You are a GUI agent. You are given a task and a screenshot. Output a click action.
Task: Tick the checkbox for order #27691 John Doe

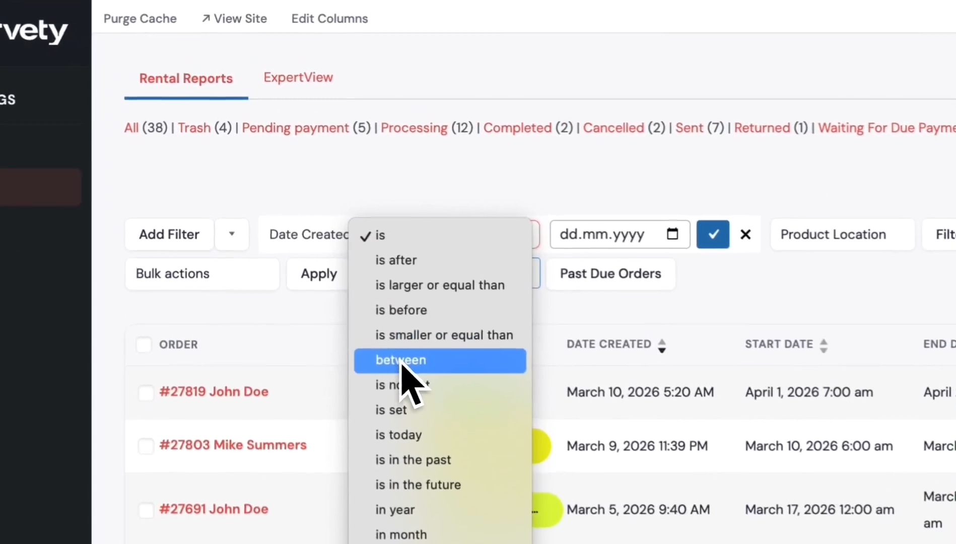146,510
